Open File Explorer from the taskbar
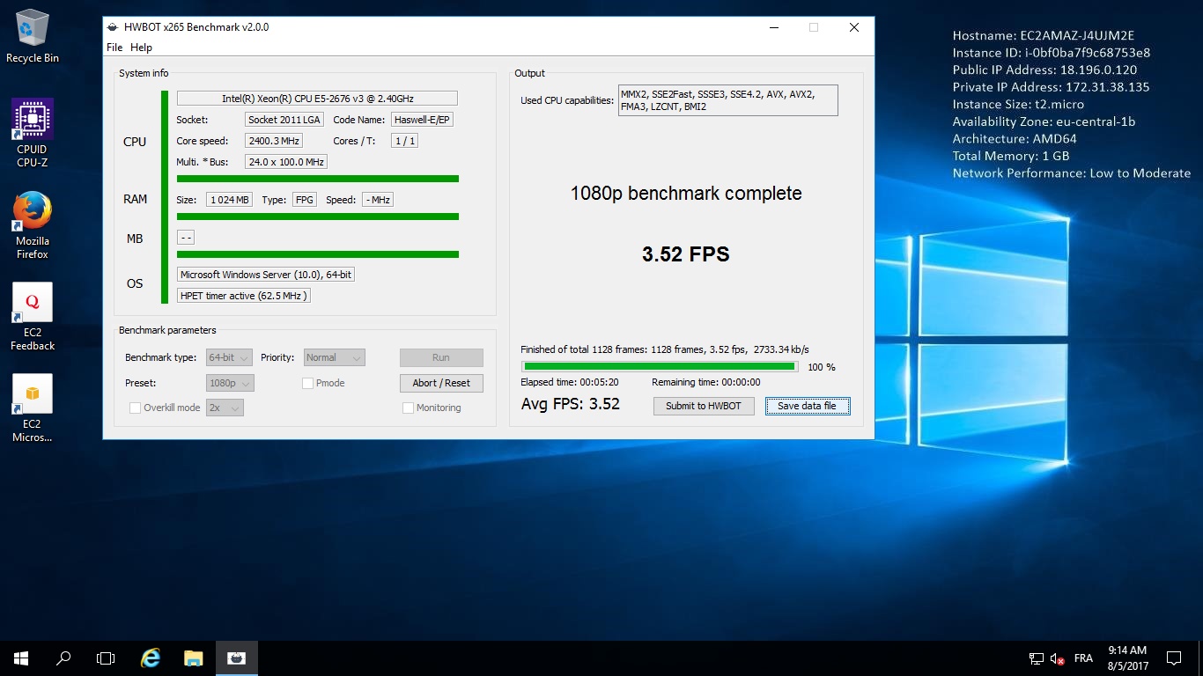 click(x=194, y=658)
